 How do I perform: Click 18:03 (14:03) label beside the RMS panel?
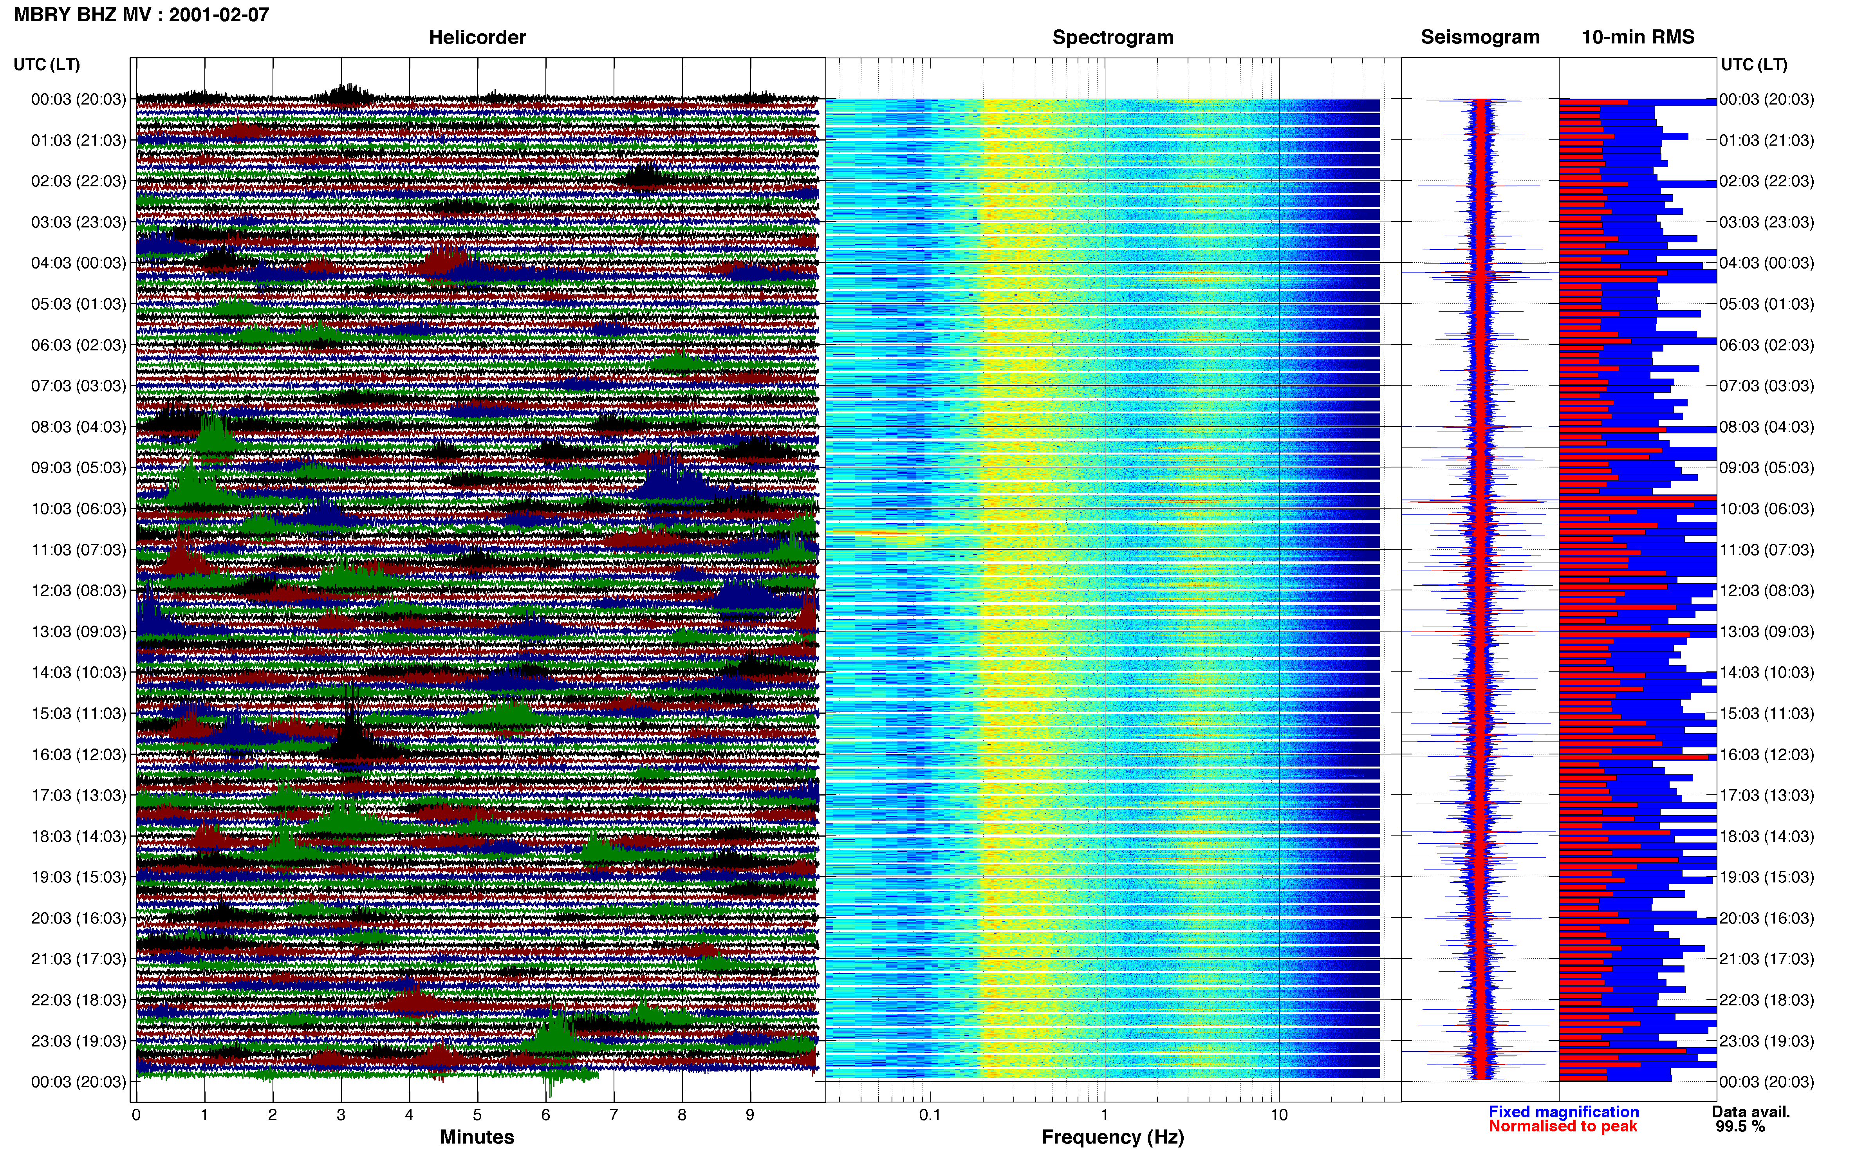click(1766, 836)
